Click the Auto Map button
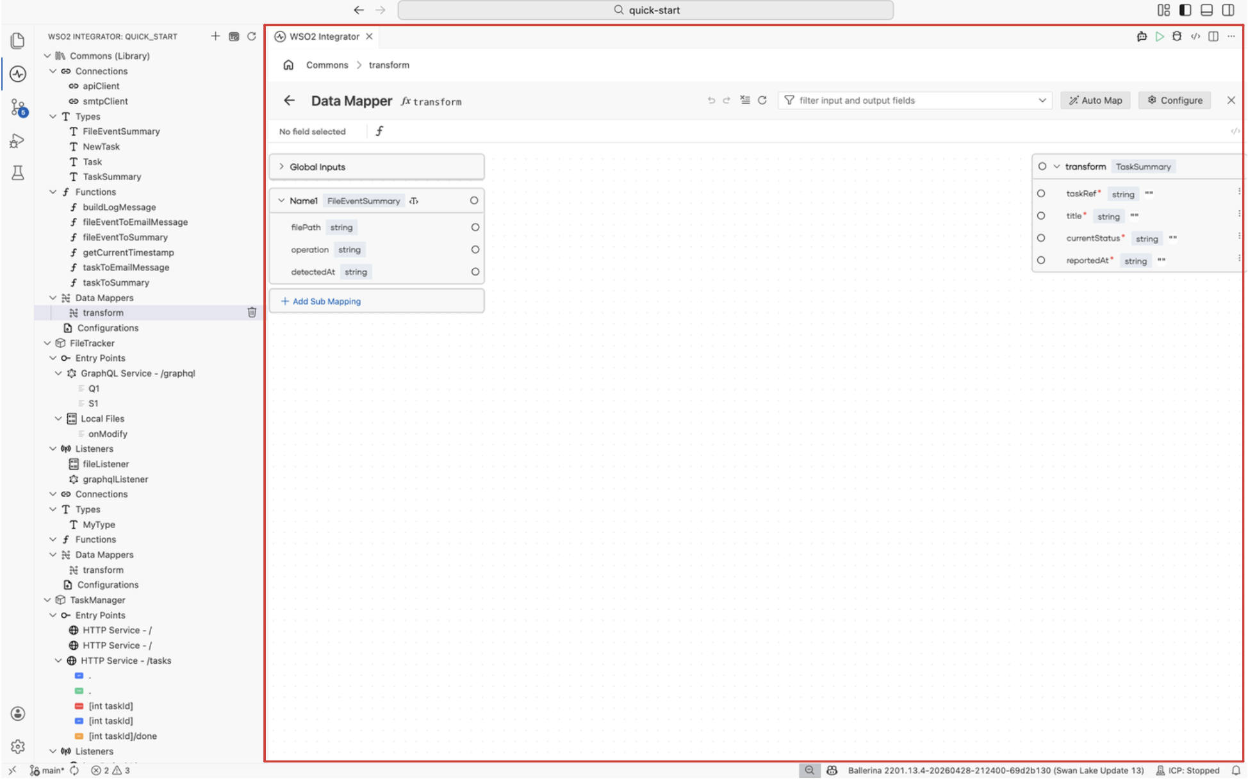 point(1096,100)
